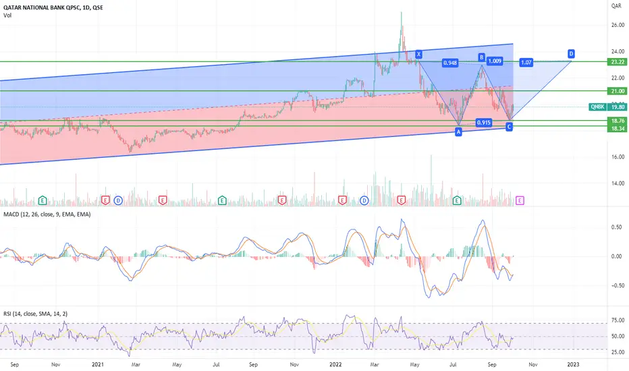This screenshot has width=629, height=371.
Task: Click the purple upcoming earnings marker
Action: click(520, 200)
